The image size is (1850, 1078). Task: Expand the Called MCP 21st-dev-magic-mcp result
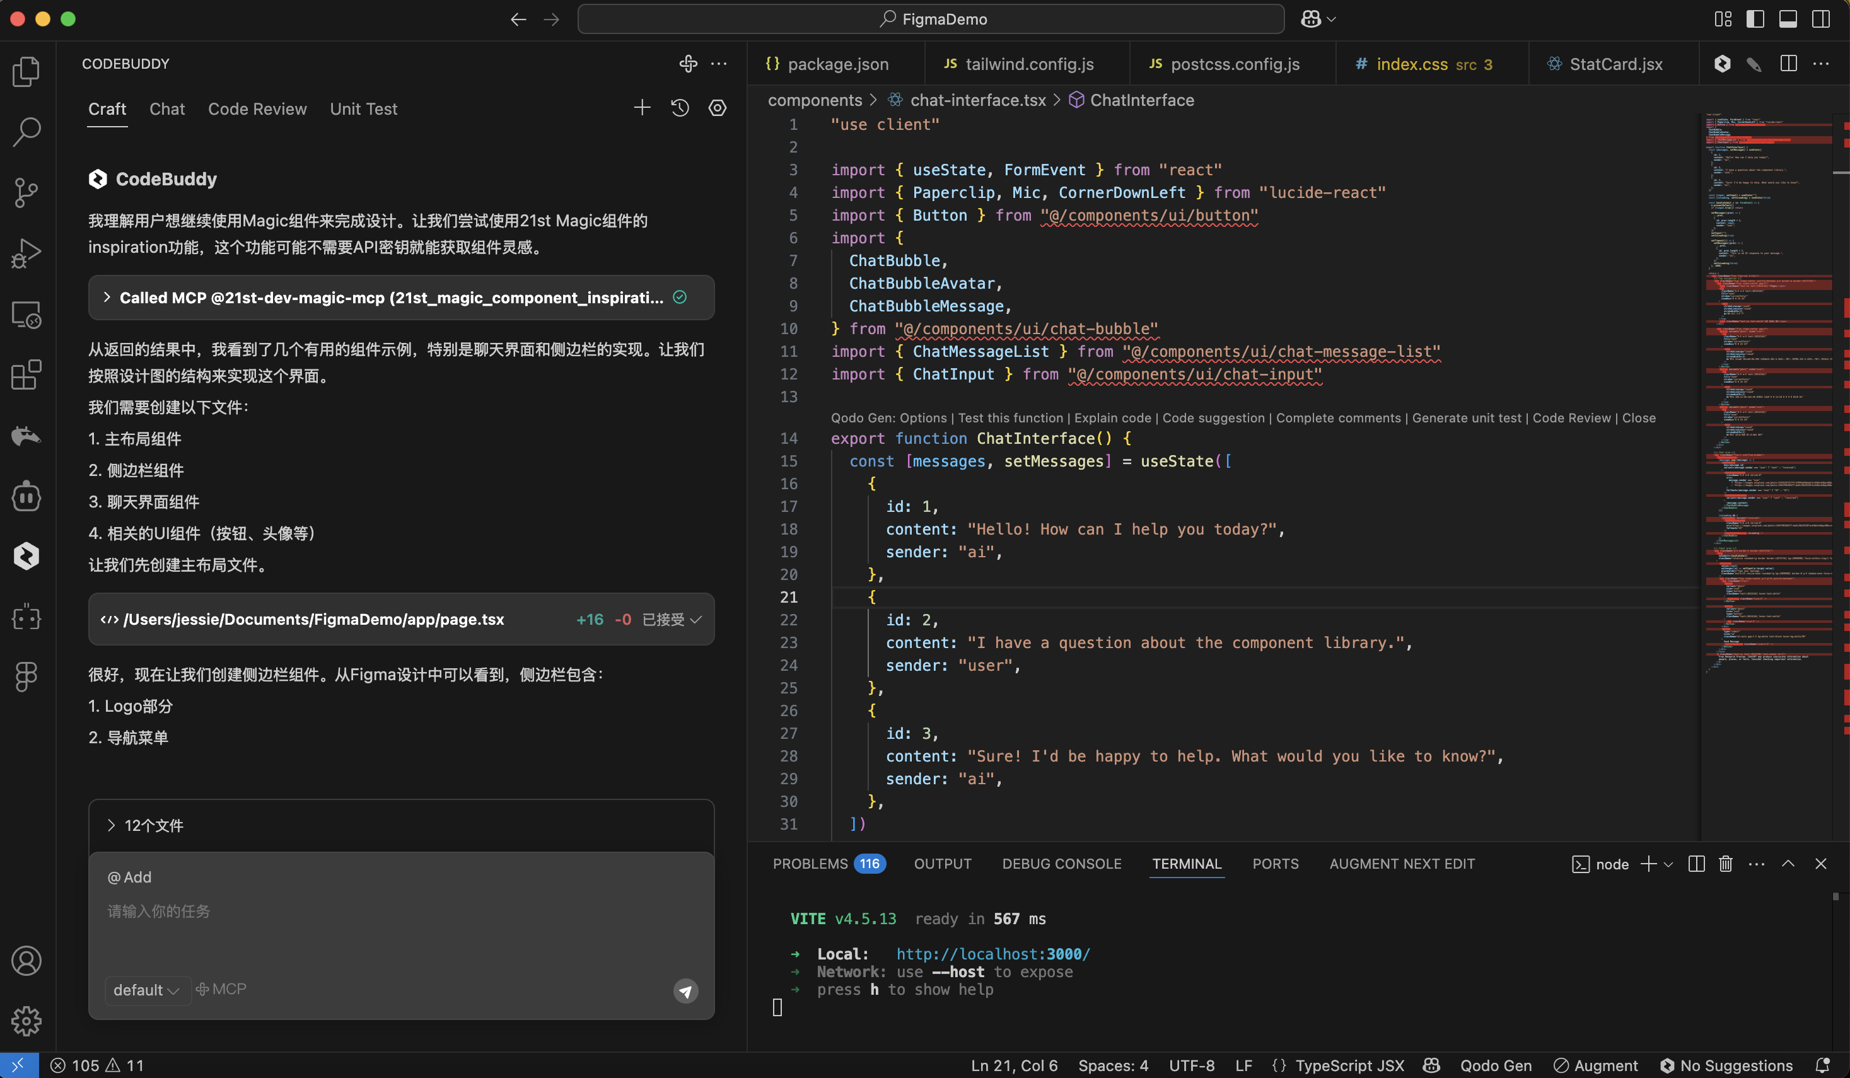coord(107,297)
